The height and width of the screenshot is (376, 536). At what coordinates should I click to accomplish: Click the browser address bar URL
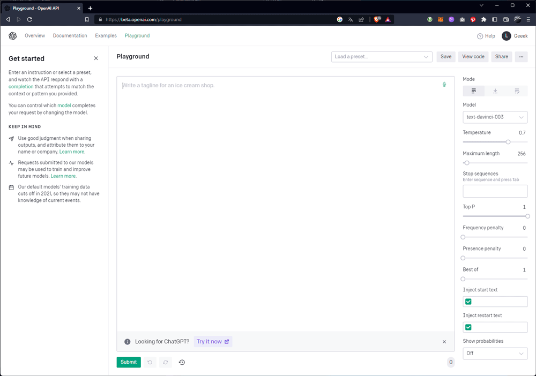[x=144, y=19]
